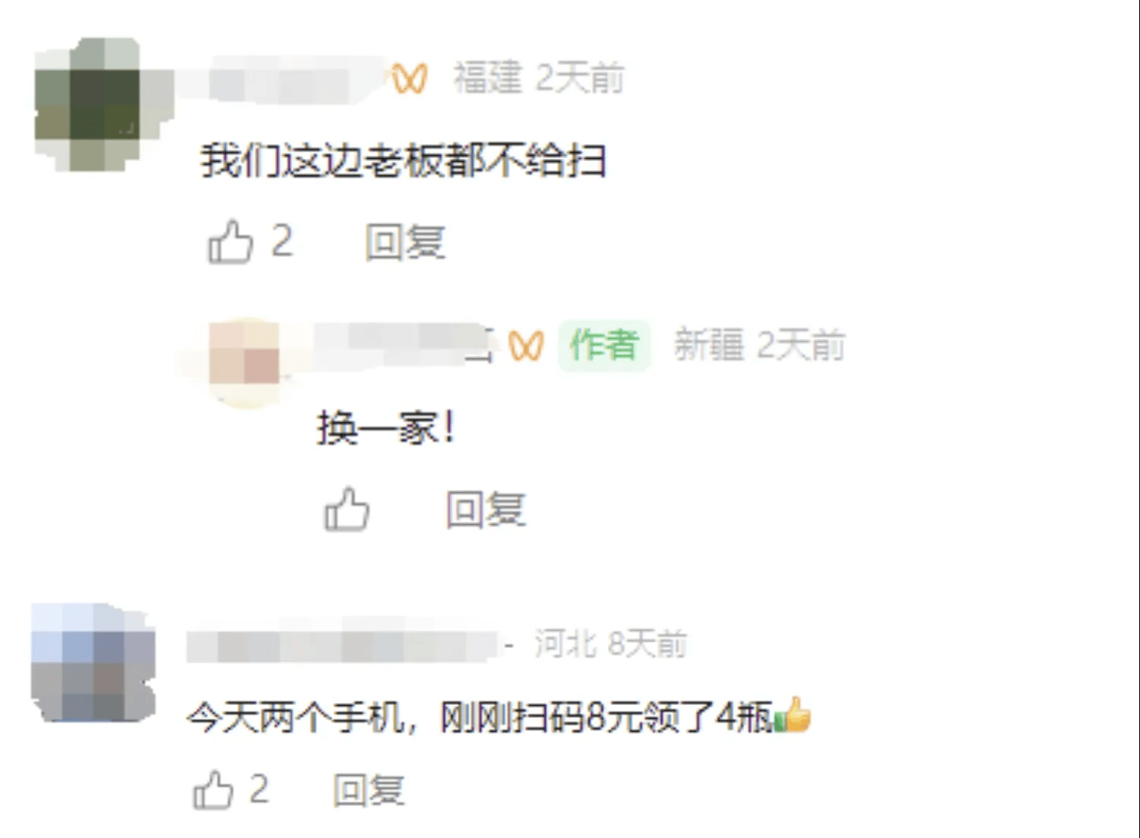Click 回复 under the "换一家!" reply
This screenshot has height=838, width=1140.
coord(485,509)
